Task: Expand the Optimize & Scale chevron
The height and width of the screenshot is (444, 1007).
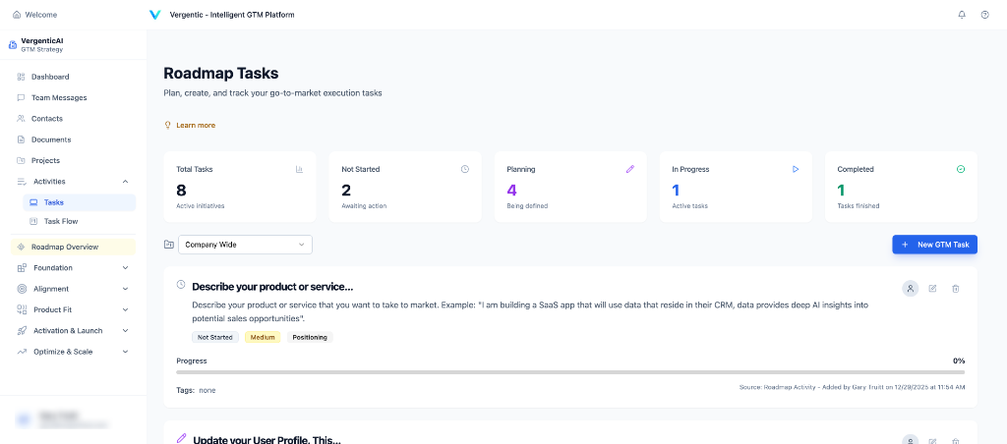Action: (x=125, y=352)
